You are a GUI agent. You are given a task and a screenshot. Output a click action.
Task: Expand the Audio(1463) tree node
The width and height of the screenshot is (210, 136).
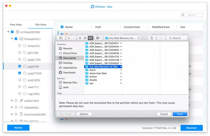(x=12, y=100)
